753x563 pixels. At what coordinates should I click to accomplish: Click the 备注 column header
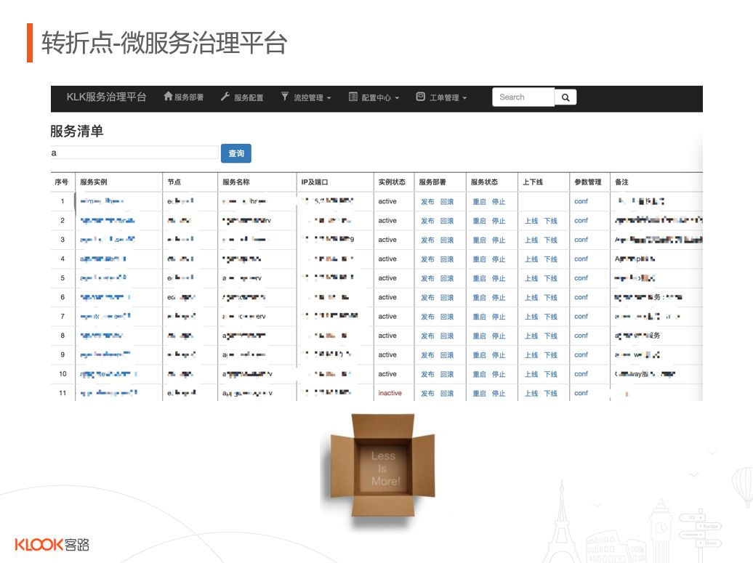(621, 182)
